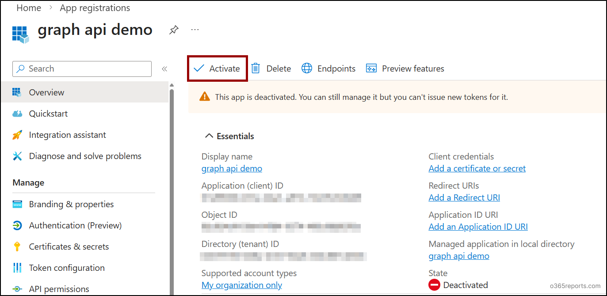Screen dimensions: 607x296
Task: Click the graph api demo page title
Action: coord(95,30)
